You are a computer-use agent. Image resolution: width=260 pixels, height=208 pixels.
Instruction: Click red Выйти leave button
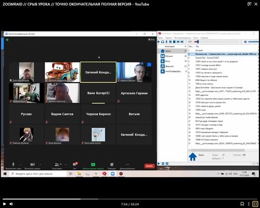[149, 166]
